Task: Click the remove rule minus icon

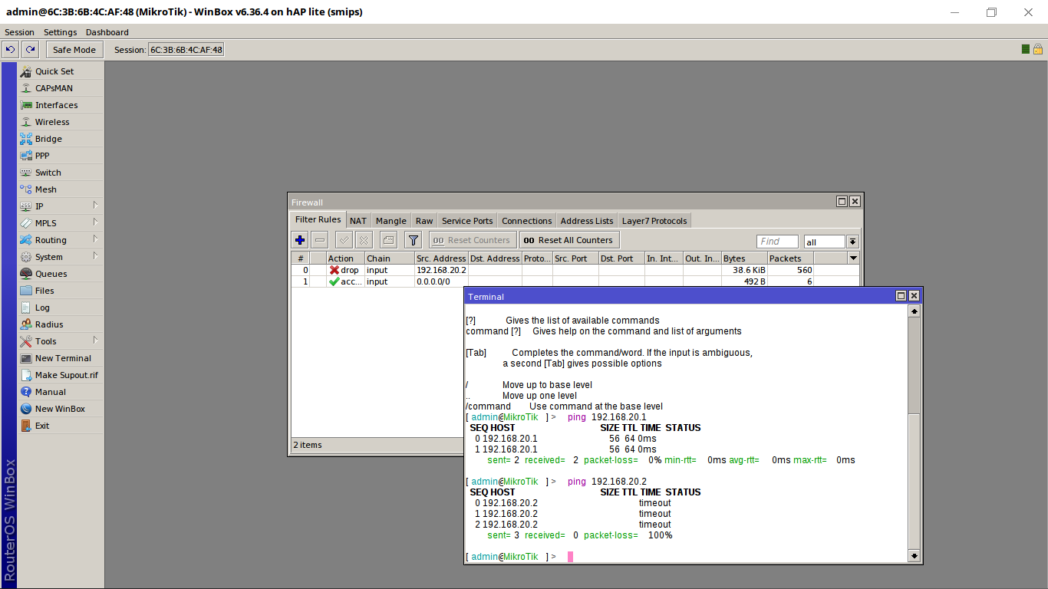Action: (320, 240)
